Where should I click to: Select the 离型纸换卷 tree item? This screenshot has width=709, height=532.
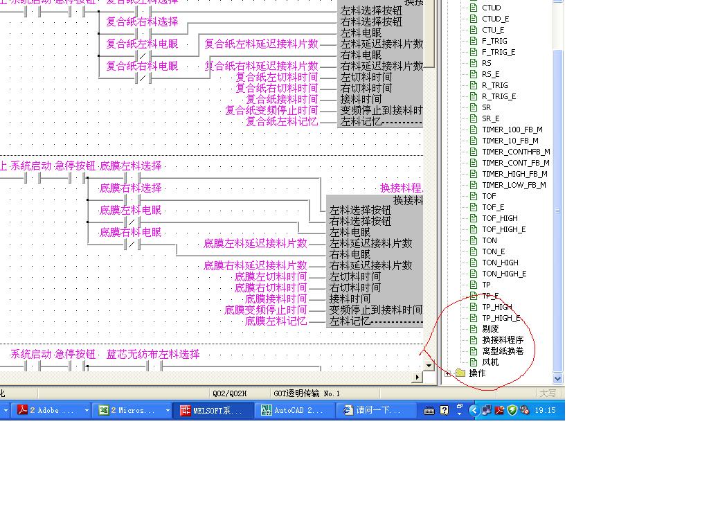503,351
